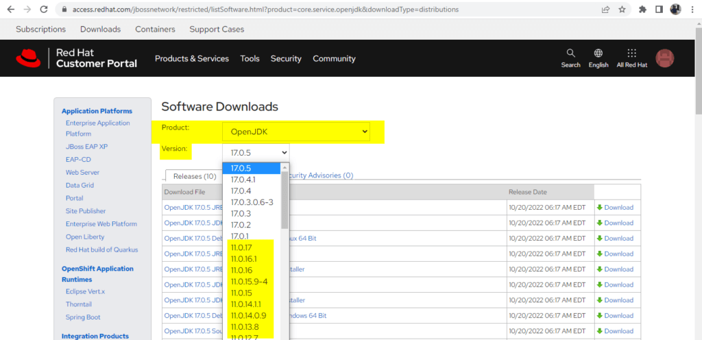Open Downloads in top bar
The image size is (702, 340).
(x=100, y=29)
